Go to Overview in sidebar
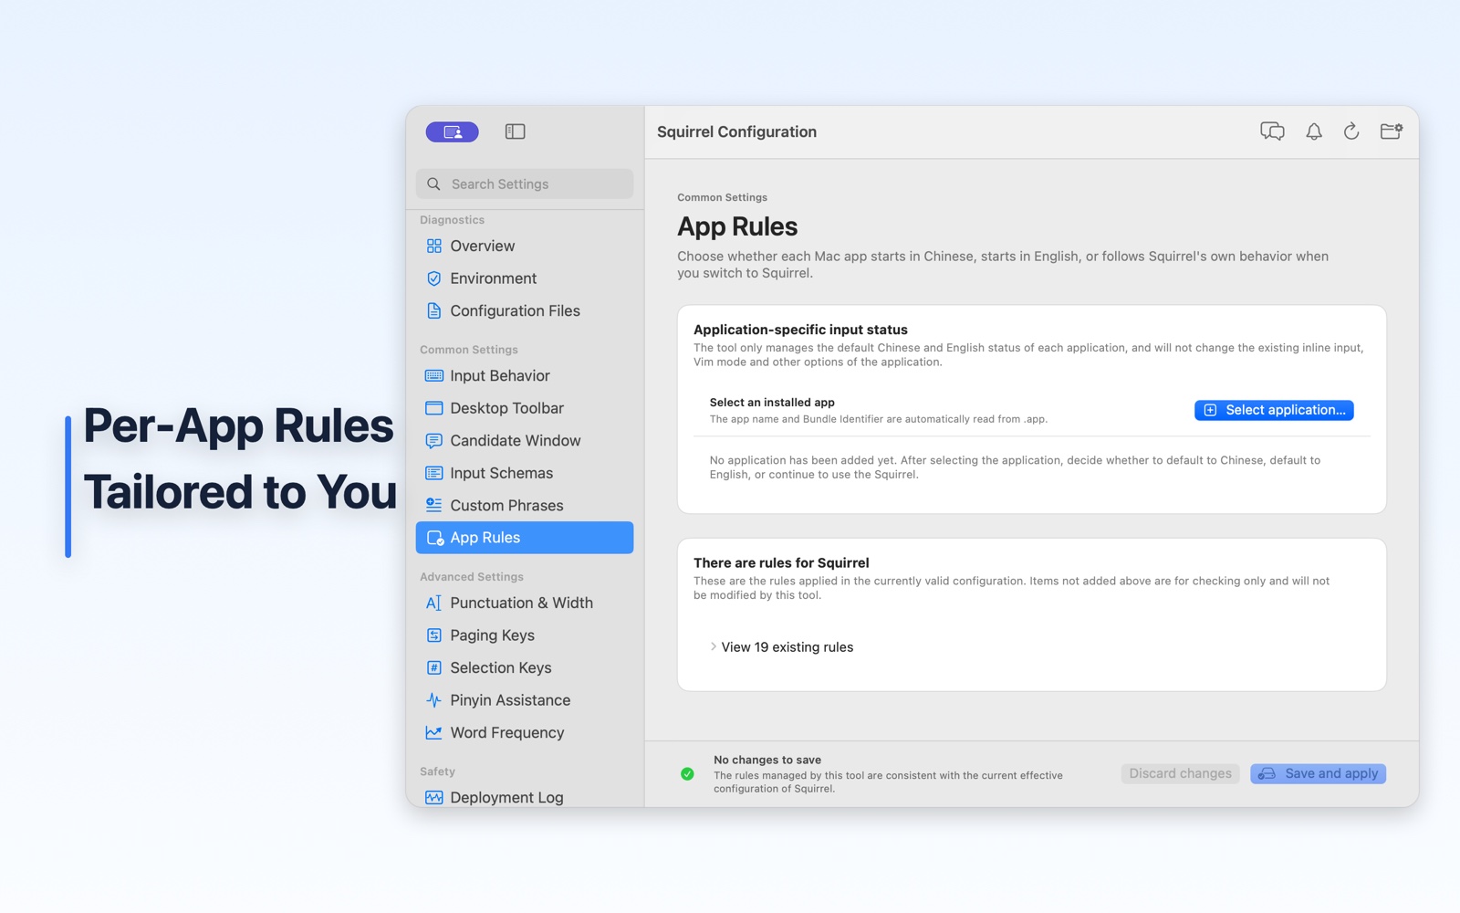Image resolution: width=1460 pixels, height=913 pixels. pos(482,247)
